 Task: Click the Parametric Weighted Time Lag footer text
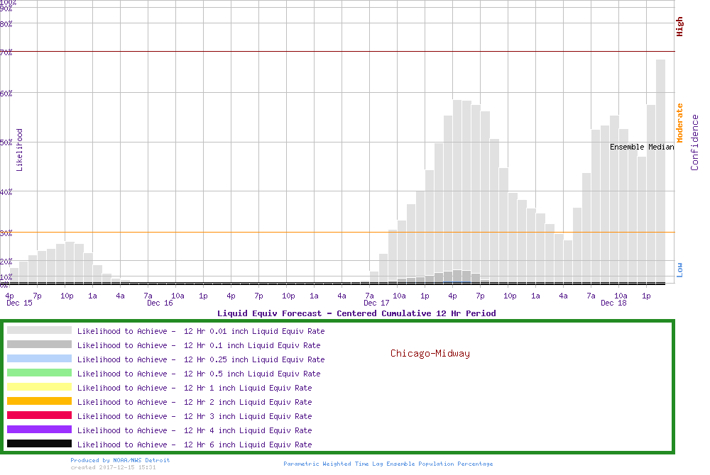[388, 464]
